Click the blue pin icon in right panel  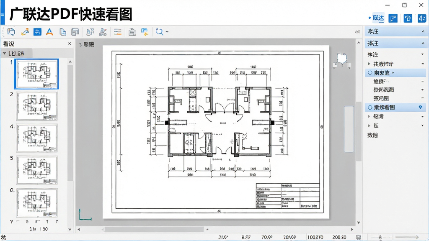point(421,108)
